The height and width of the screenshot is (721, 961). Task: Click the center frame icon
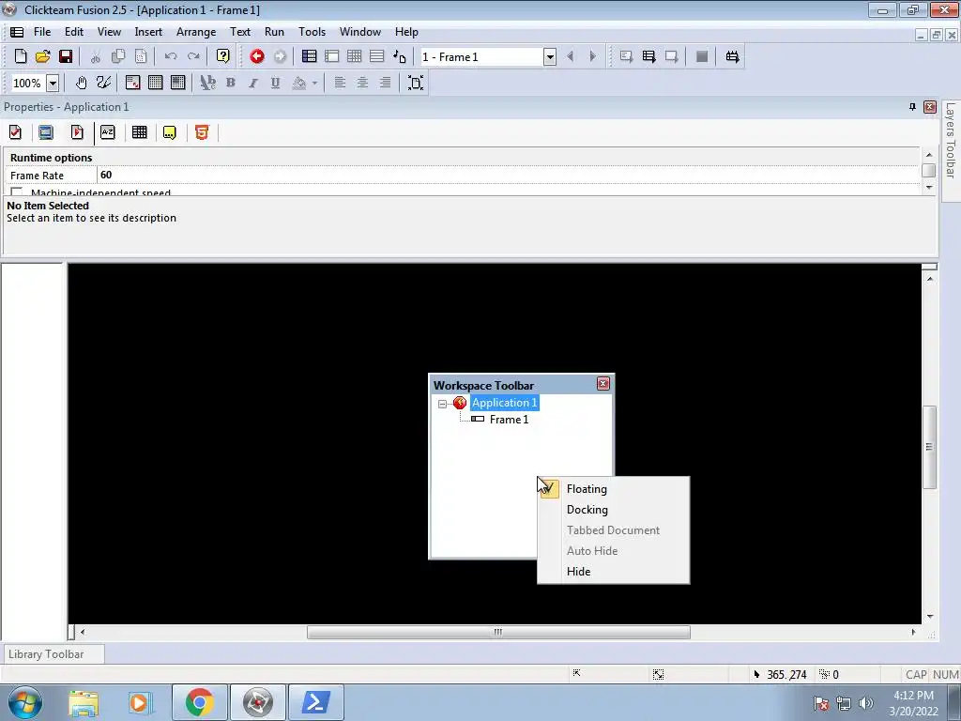[416, 83]
